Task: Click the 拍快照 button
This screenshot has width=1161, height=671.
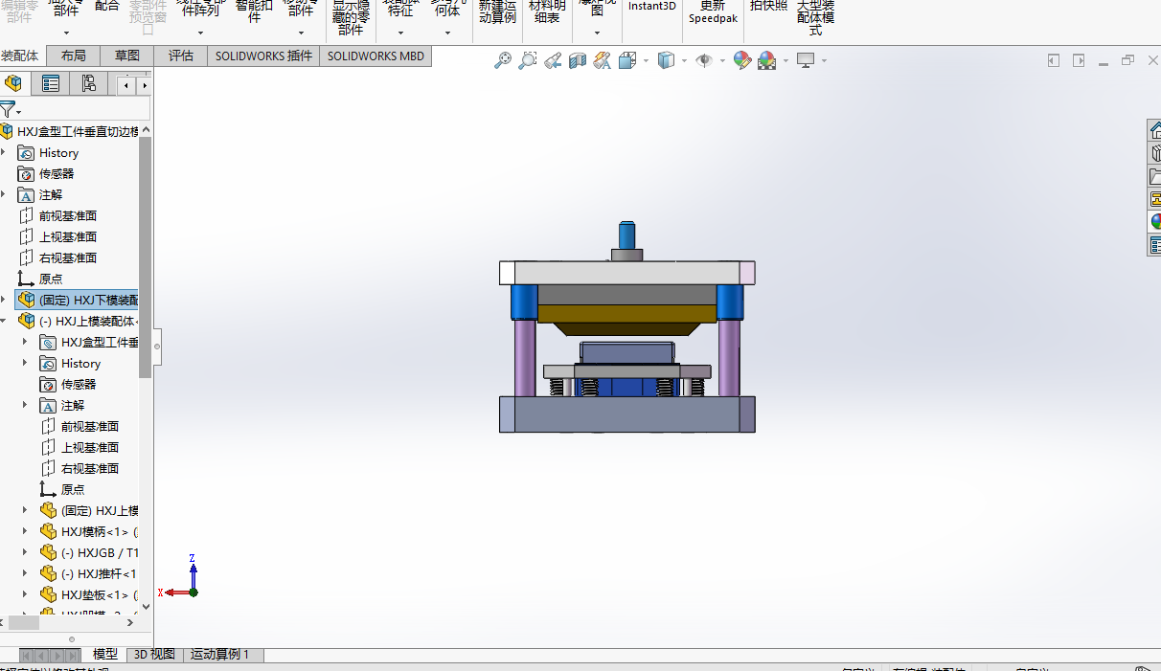Action: click(x=768, y=8)
